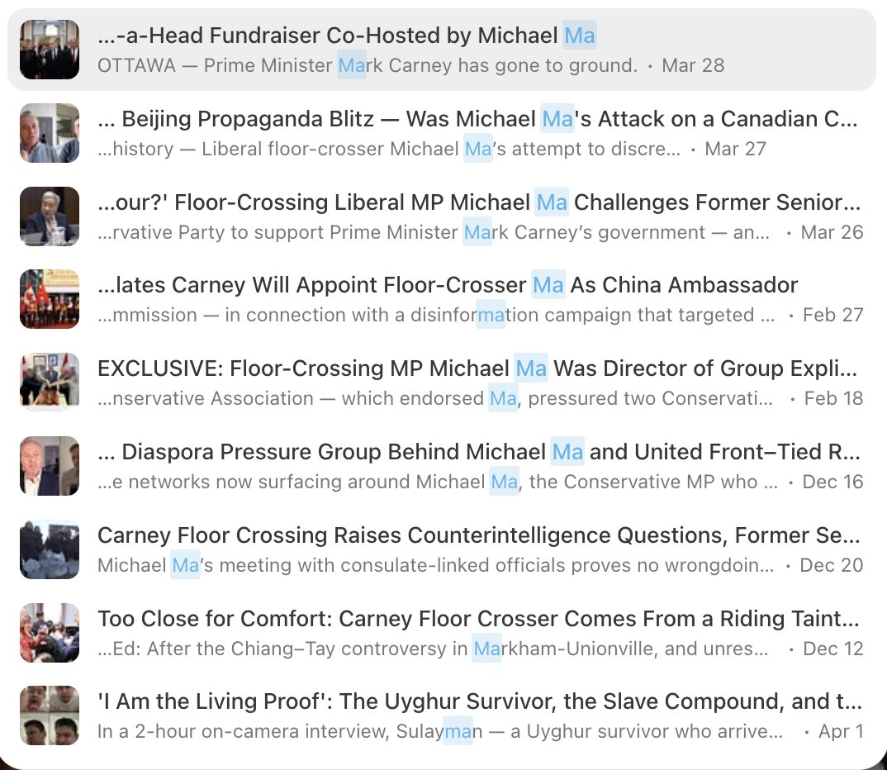Open the Carney Will Appoint Floor-Crosser Ma result

click(441, 299)
